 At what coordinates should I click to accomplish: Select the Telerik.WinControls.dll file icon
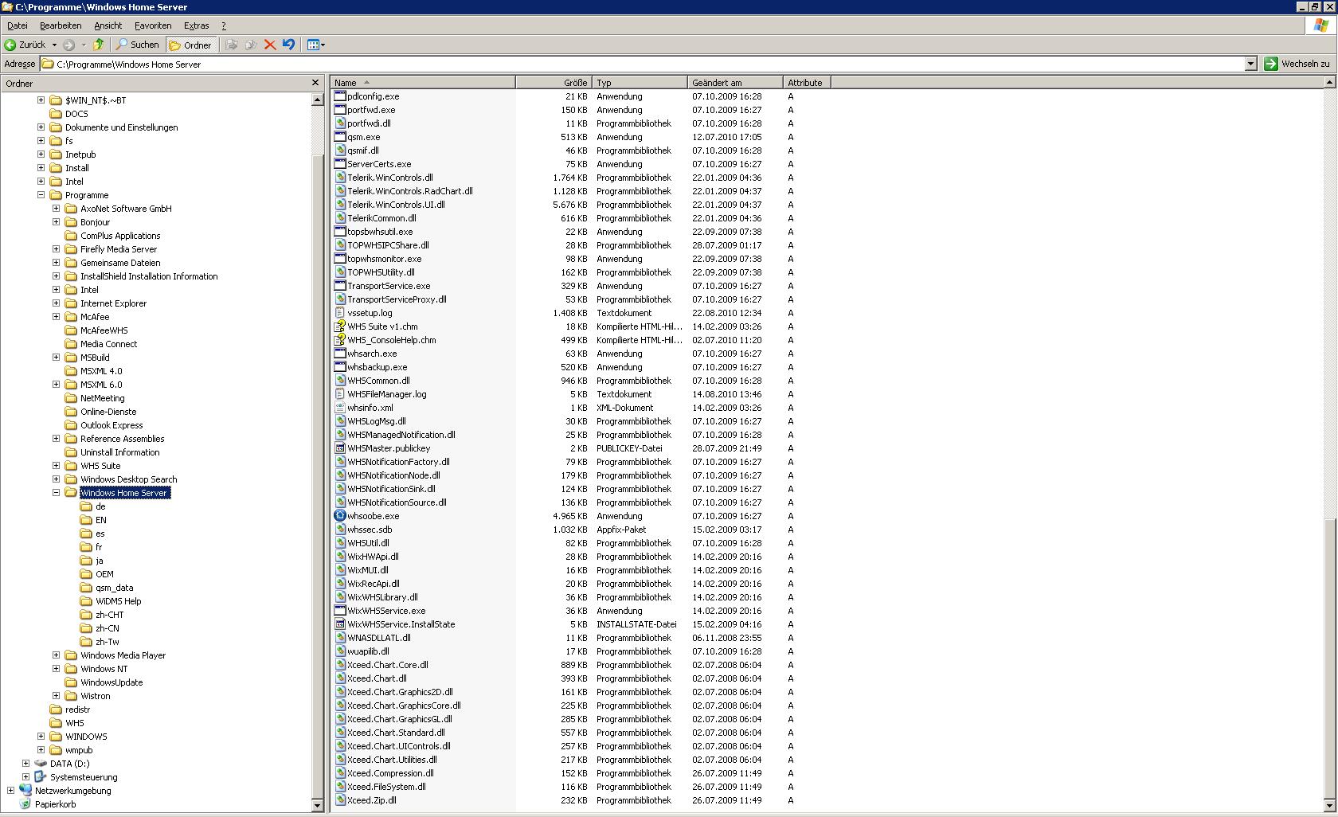tap(340, 178)
